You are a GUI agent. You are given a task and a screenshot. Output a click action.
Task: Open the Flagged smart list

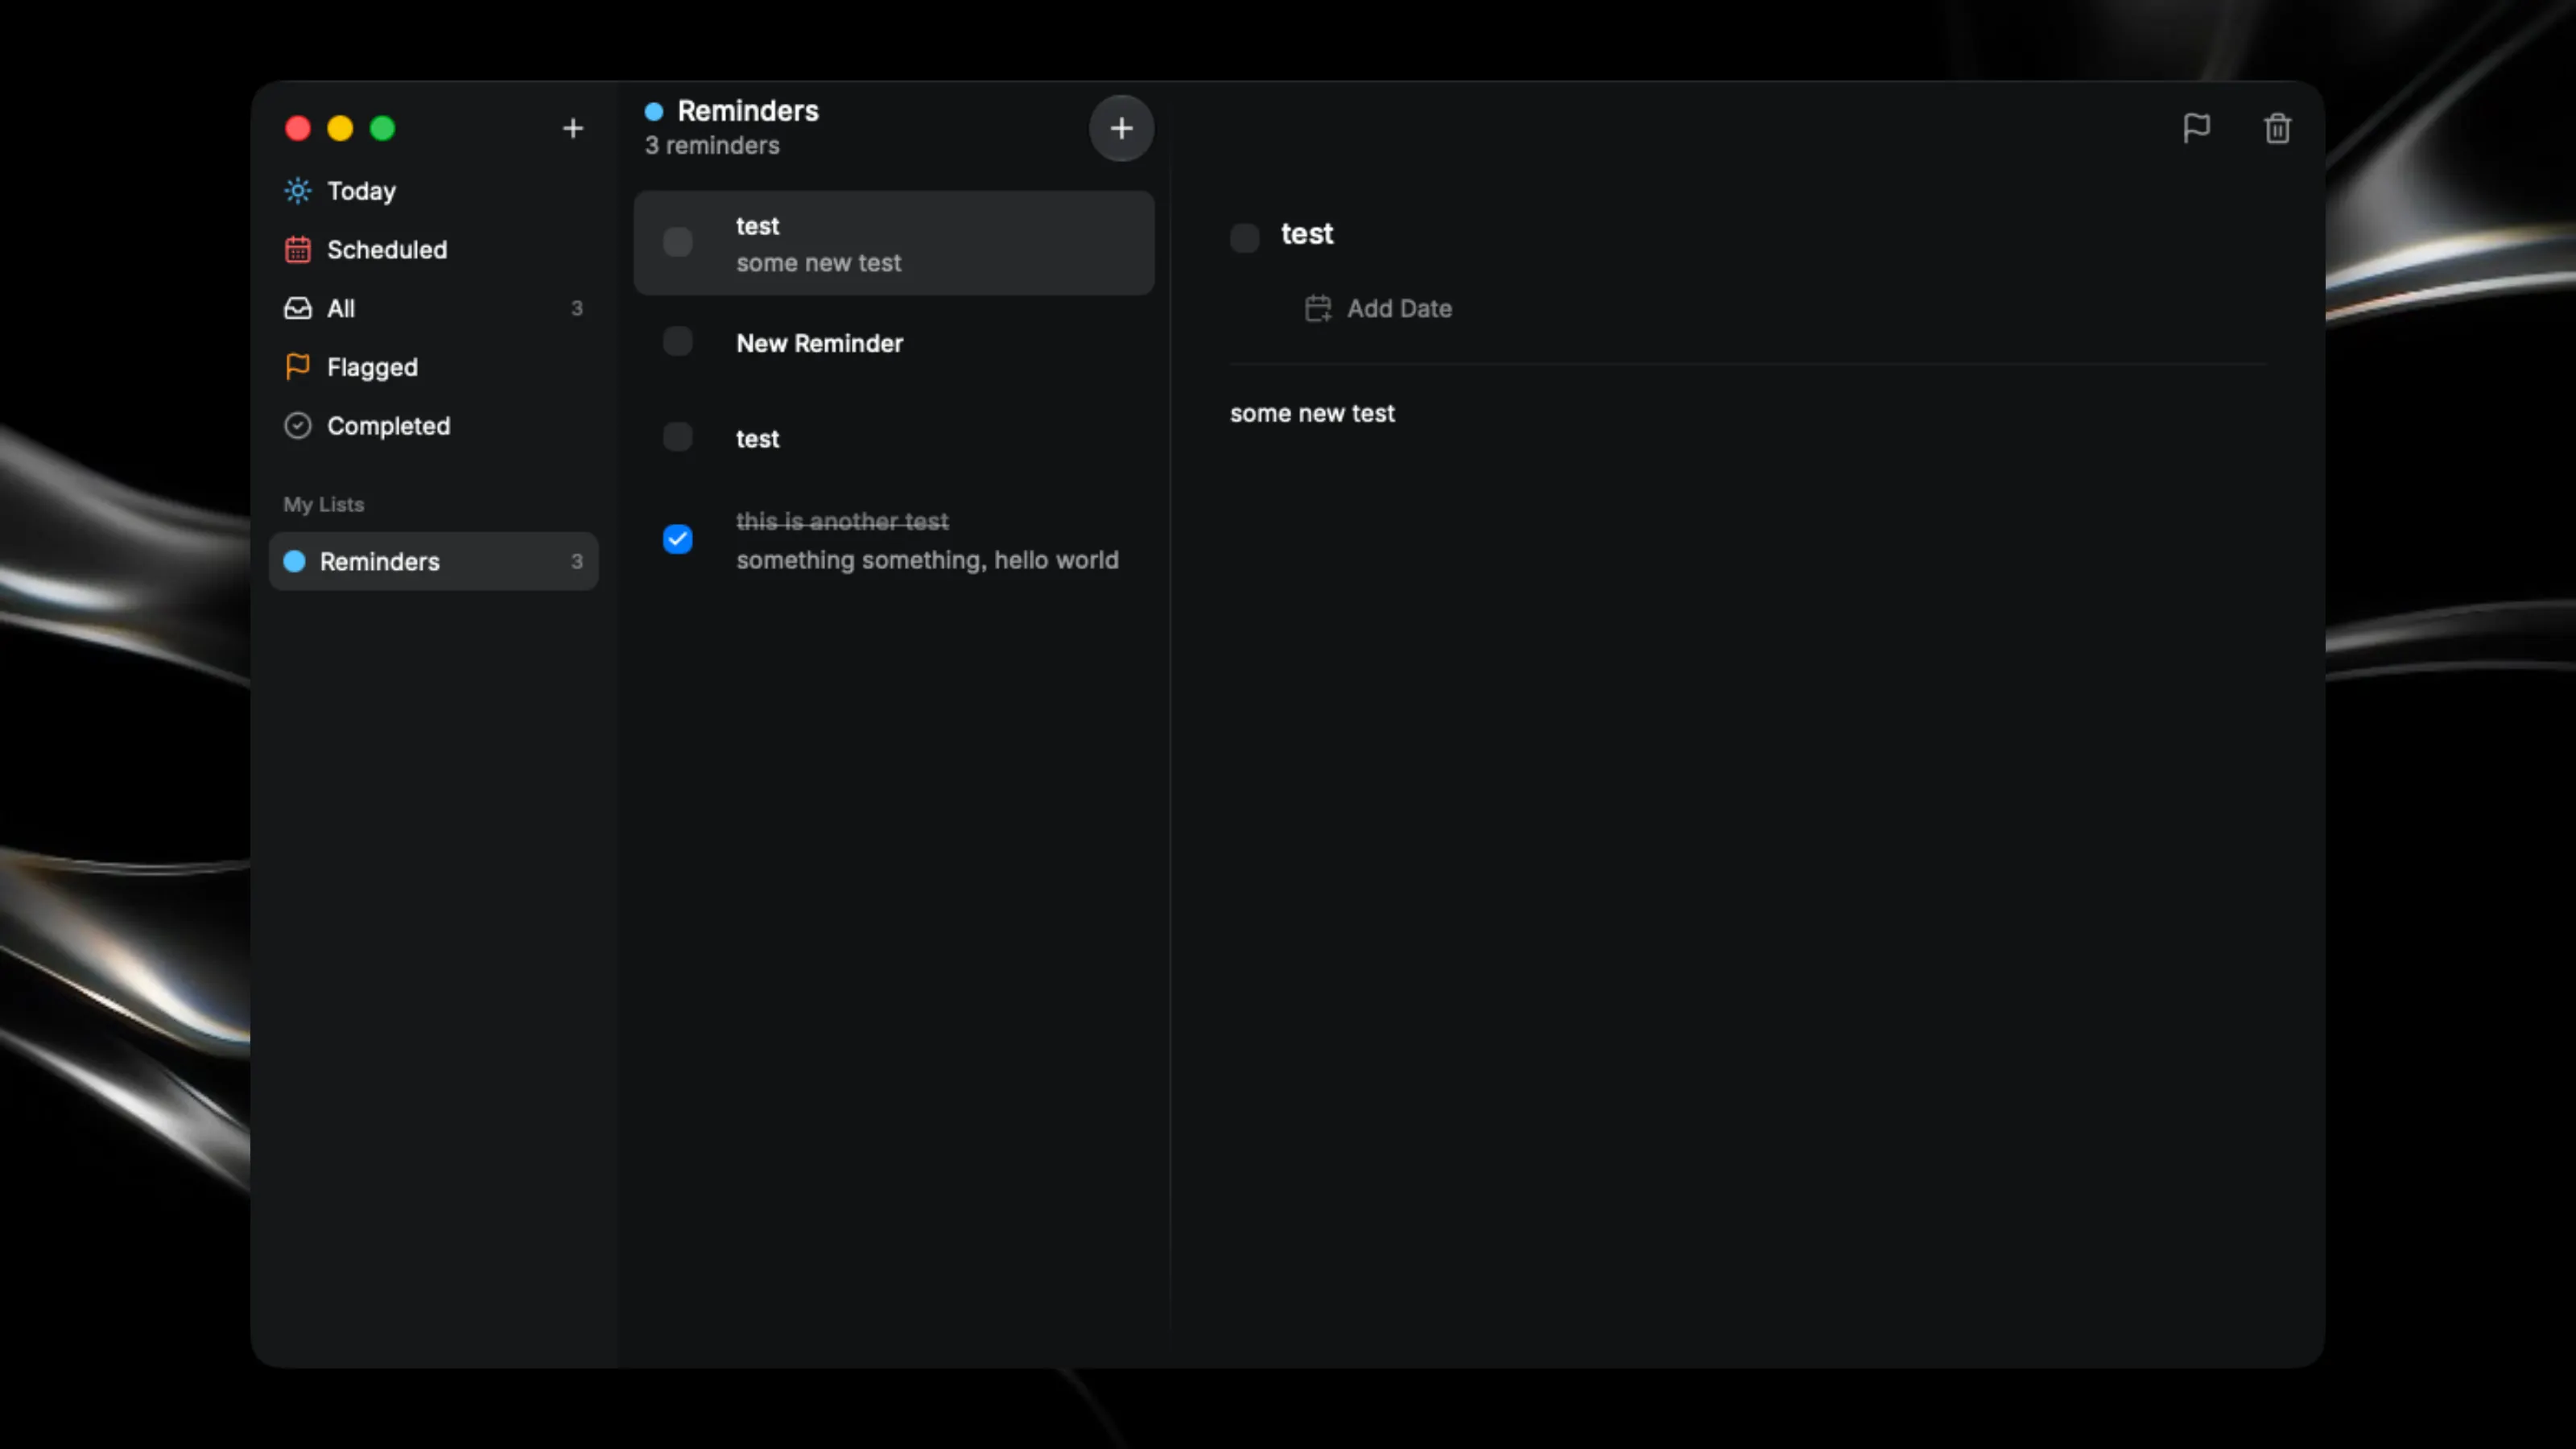click(x=433, y=367)
